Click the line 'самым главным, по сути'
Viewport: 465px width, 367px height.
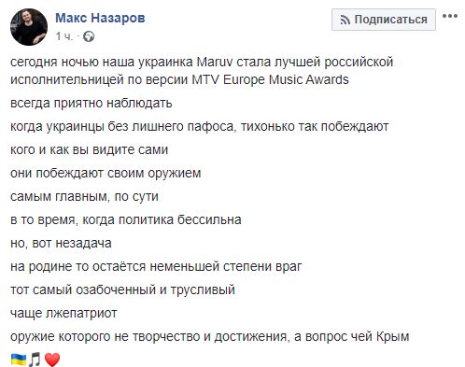[84, 196]
